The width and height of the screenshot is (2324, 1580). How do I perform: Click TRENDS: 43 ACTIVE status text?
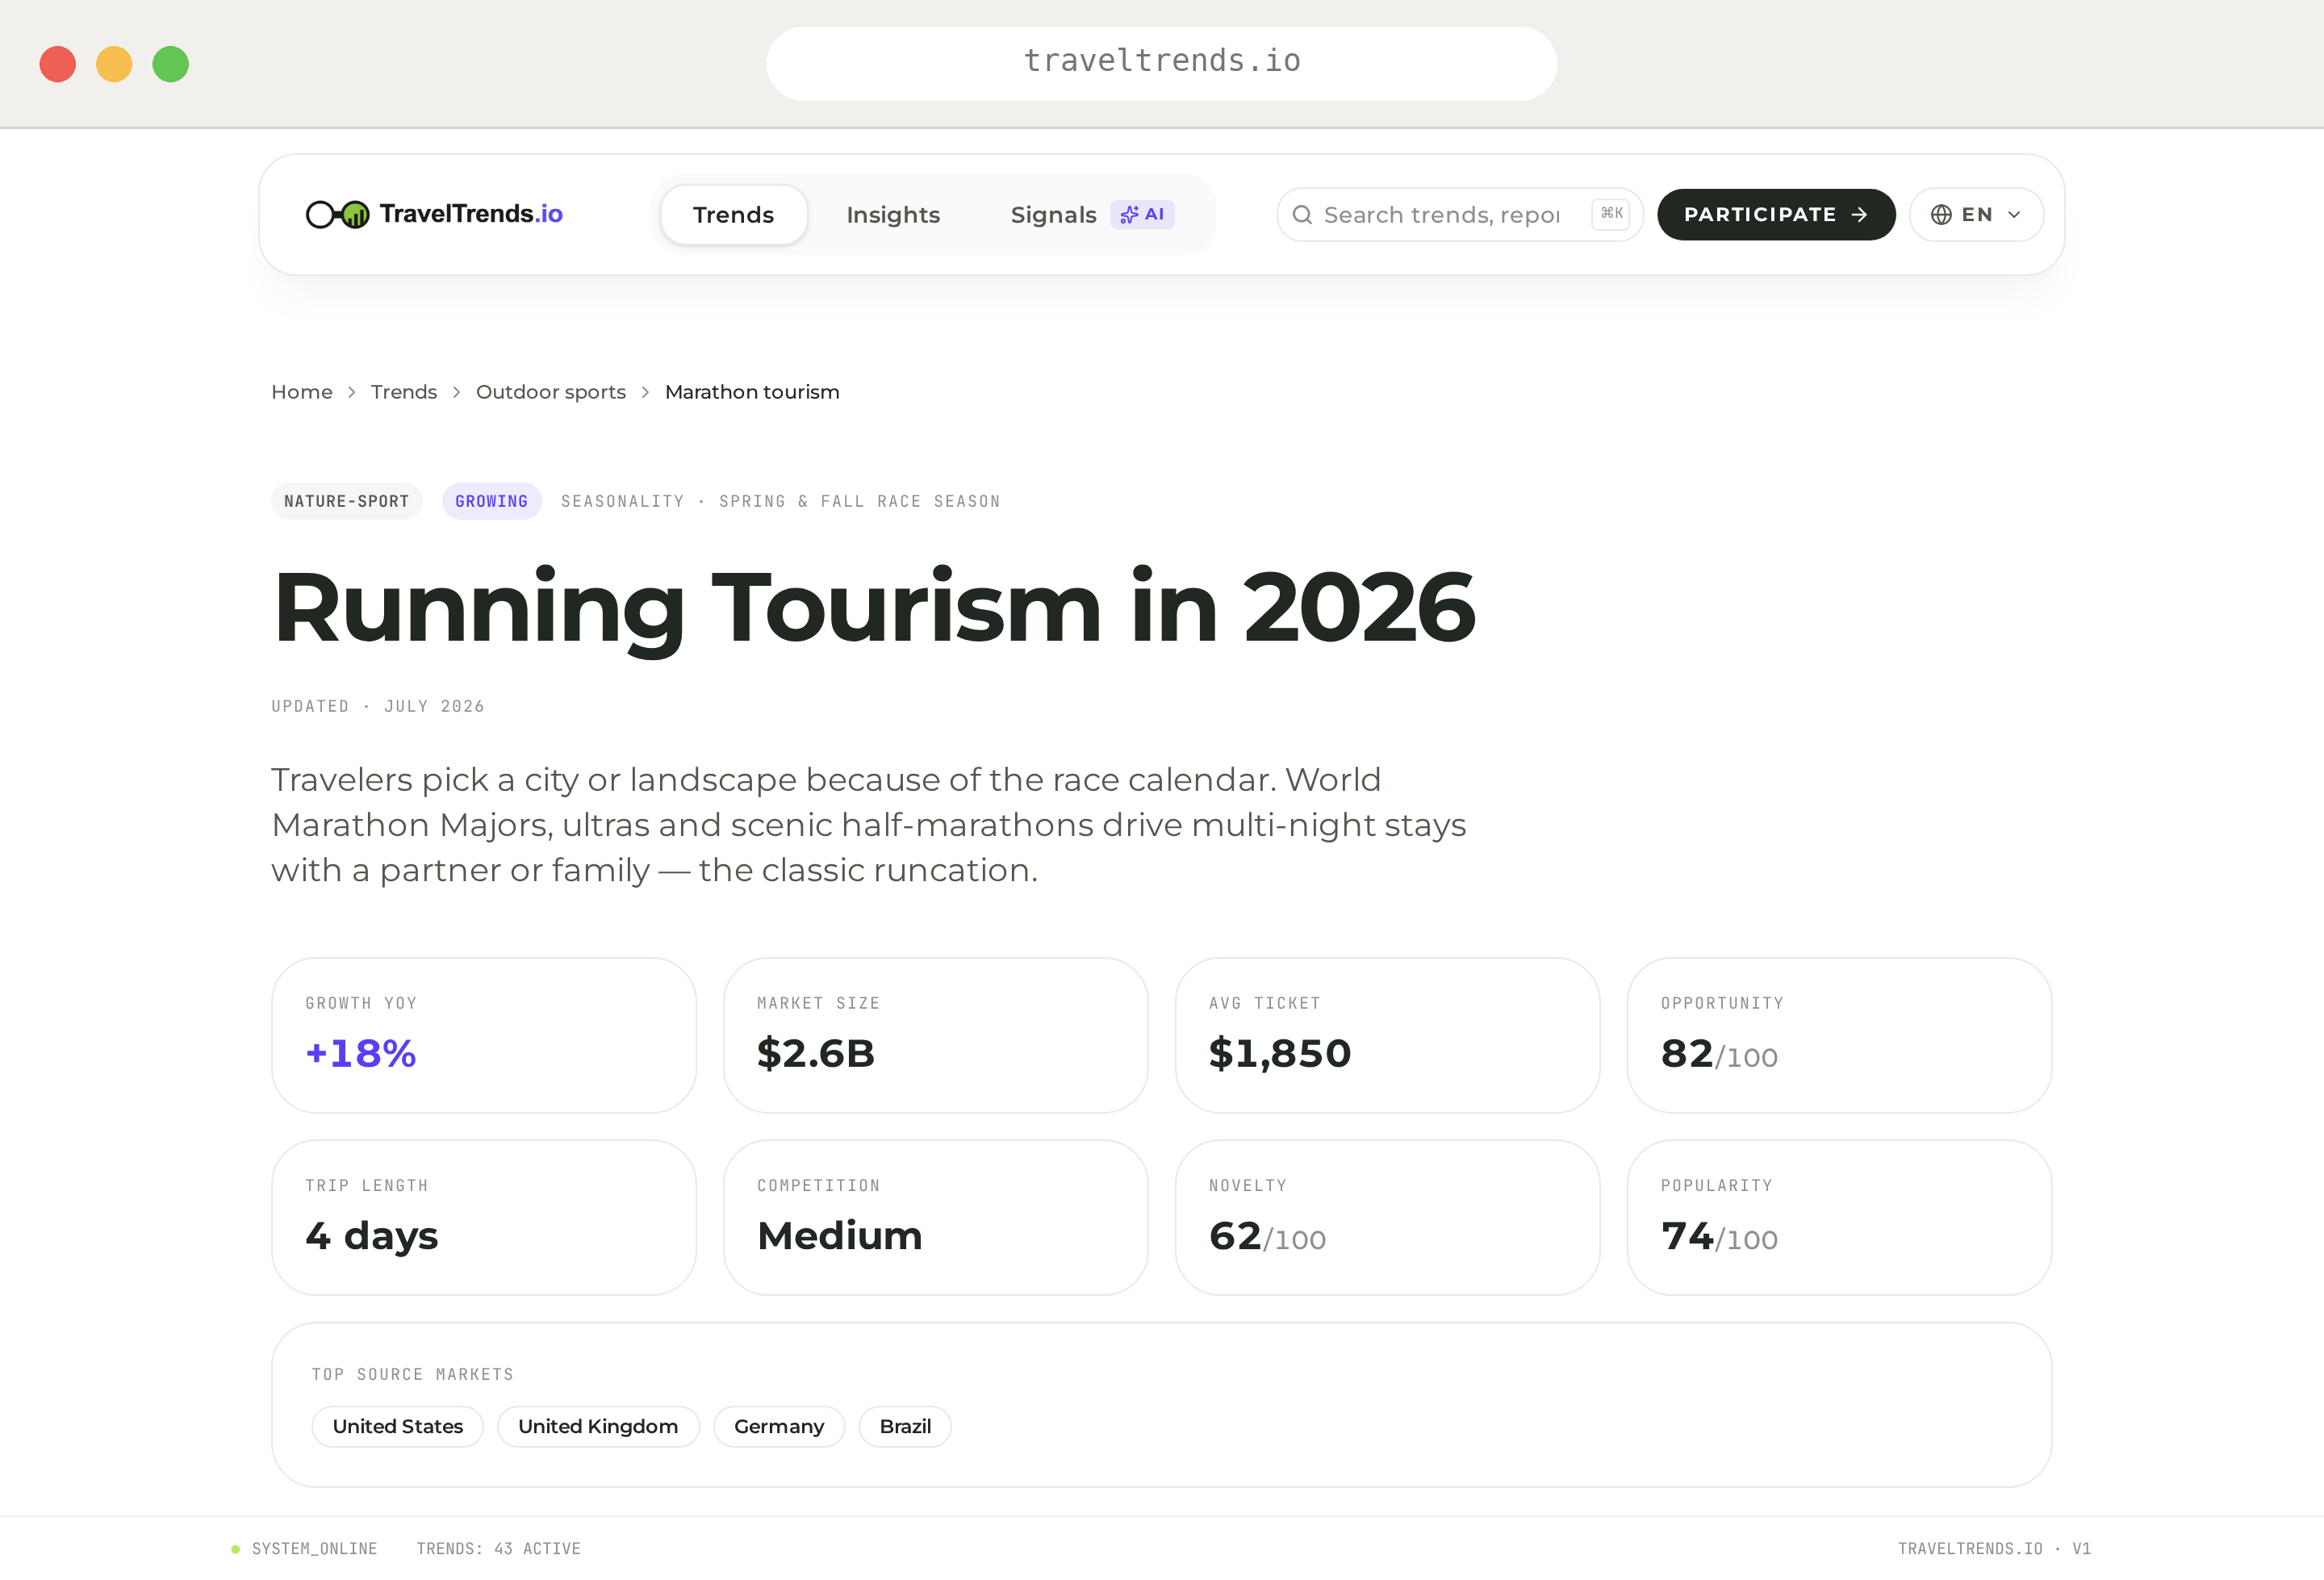tap(498, 1549)
